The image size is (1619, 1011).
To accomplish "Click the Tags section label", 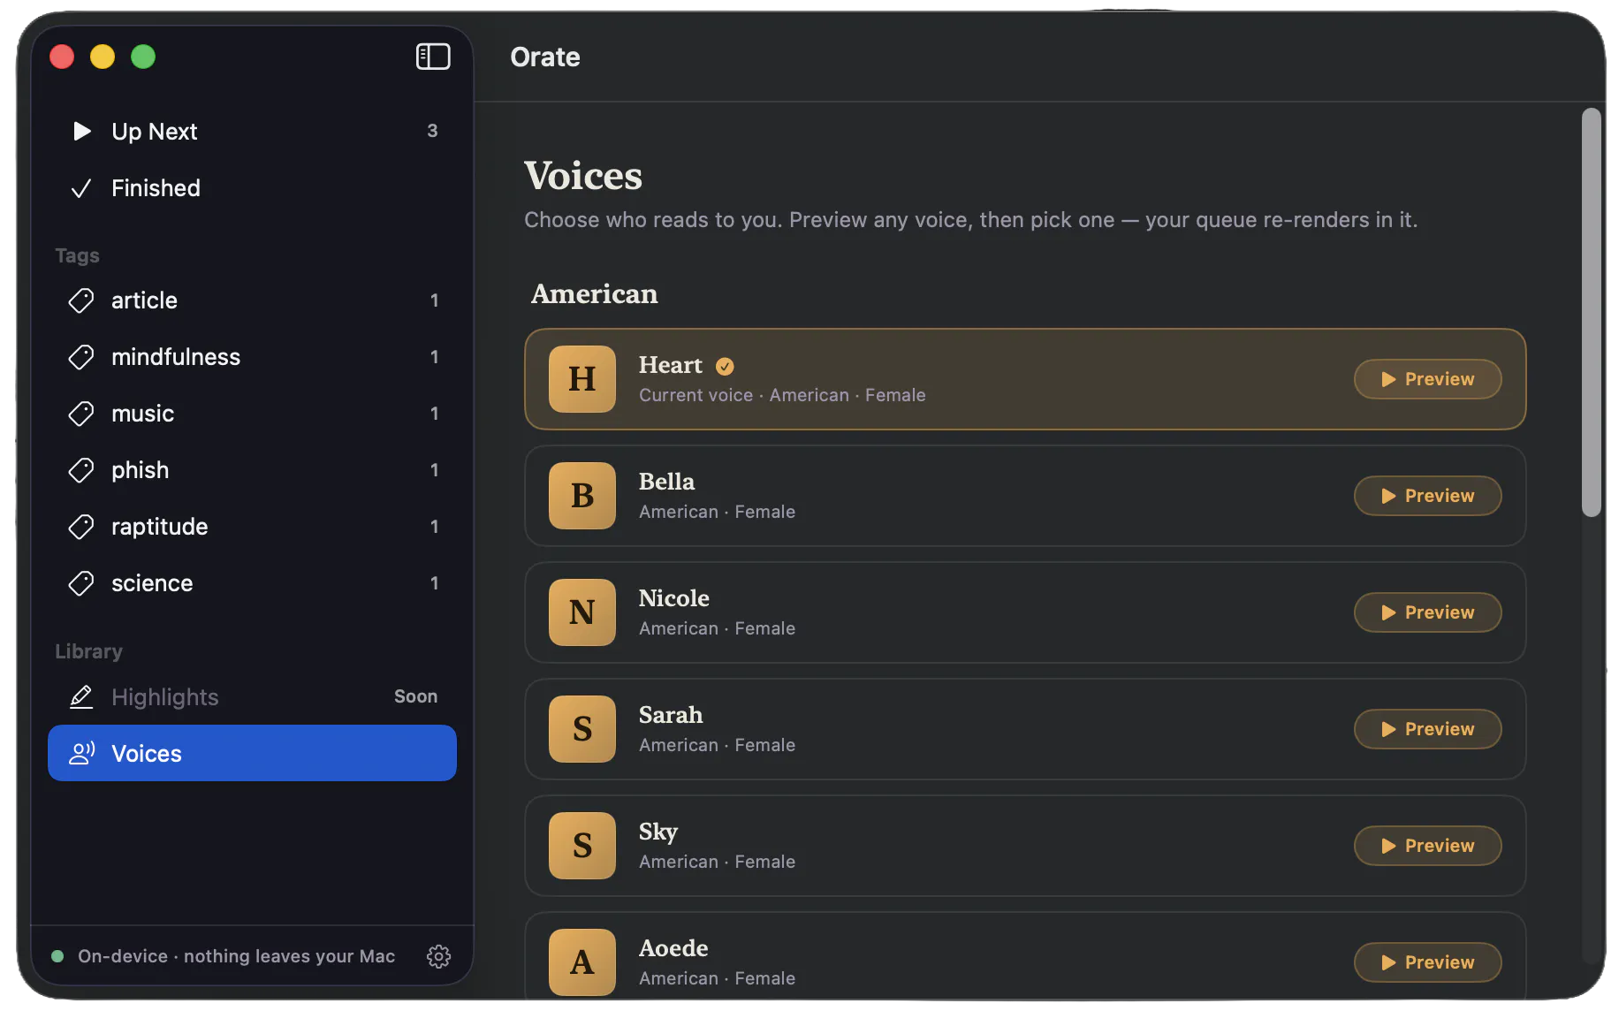I will [77, 255].
